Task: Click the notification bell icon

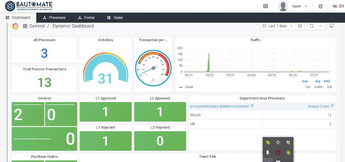Action: coord(321,6)
